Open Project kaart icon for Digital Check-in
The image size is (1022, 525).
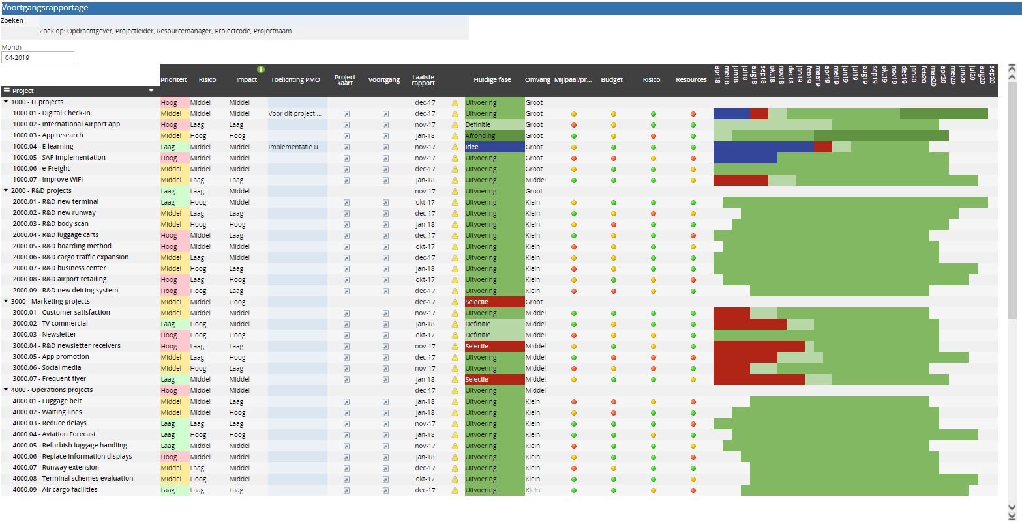pos(346,114)
